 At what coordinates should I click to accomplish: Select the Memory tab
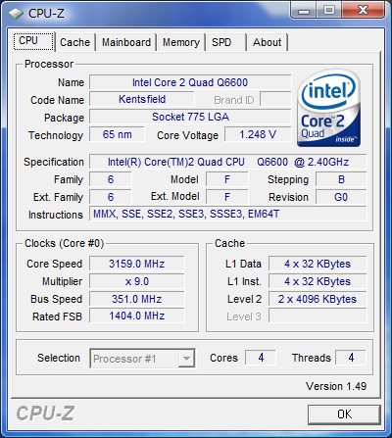[x=181, y=42]
